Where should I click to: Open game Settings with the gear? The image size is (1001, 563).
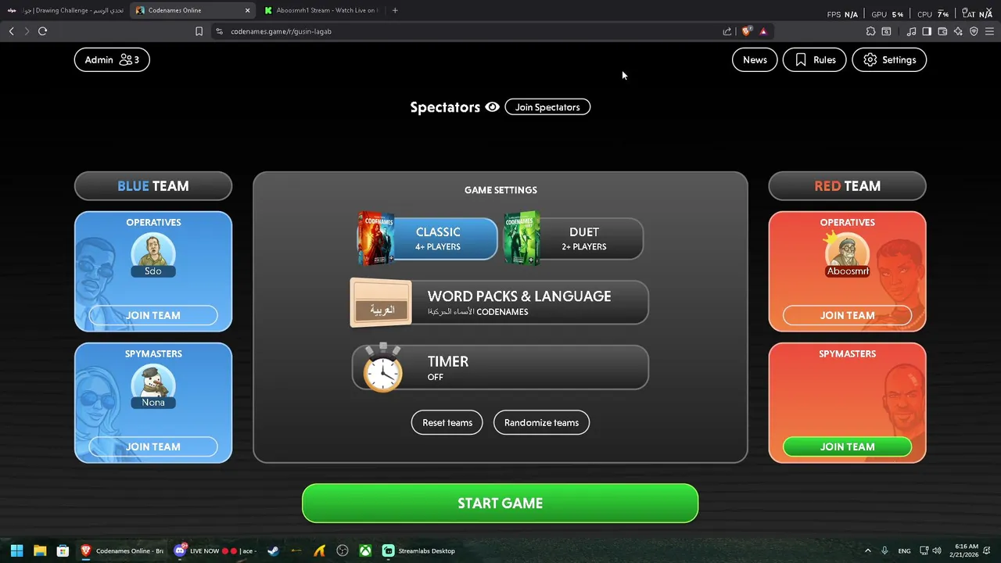[889, 59]
